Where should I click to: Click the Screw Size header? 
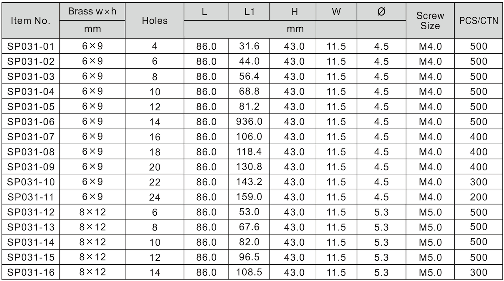[x=430, y=21]
